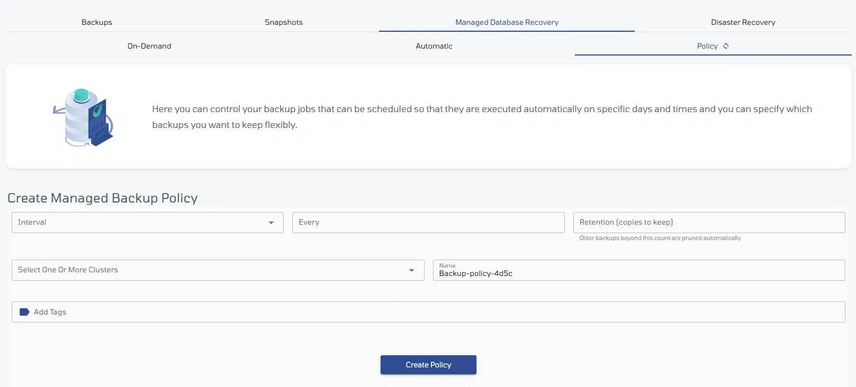
Task: Open the Select One Or More Clusters arrow
Action: pos(411,270)
